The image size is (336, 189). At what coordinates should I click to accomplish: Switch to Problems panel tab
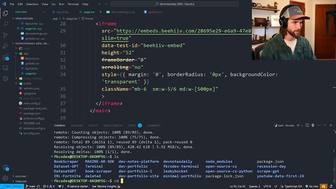point(77,125)
